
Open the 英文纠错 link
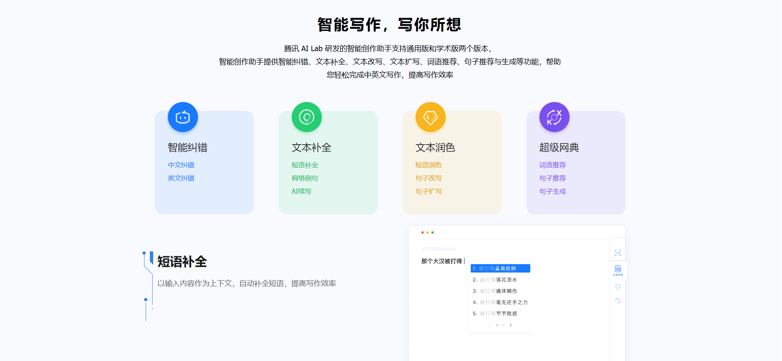181,178
